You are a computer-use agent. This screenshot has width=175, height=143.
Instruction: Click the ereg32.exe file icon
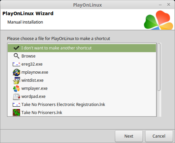pos(16,64)
